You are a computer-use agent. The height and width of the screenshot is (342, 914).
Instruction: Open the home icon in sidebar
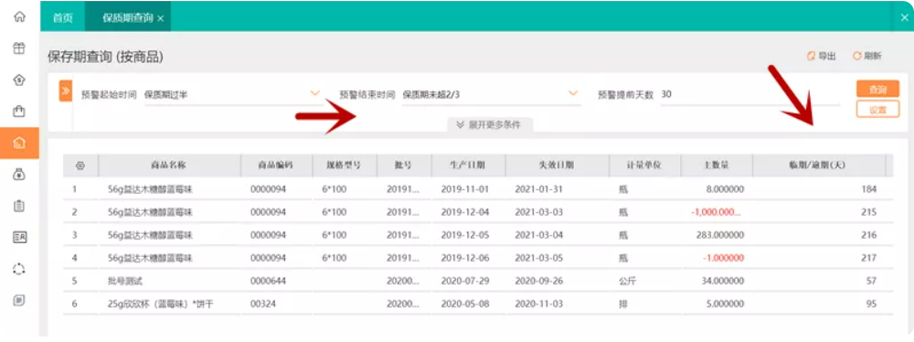click(x=19, y=16)
